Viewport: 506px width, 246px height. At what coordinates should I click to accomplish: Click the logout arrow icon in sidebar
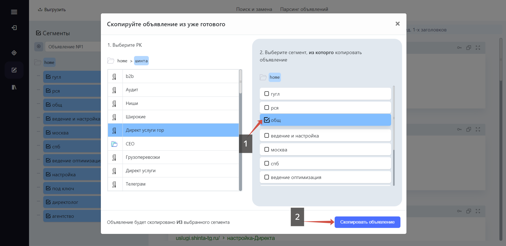(14, 28)
